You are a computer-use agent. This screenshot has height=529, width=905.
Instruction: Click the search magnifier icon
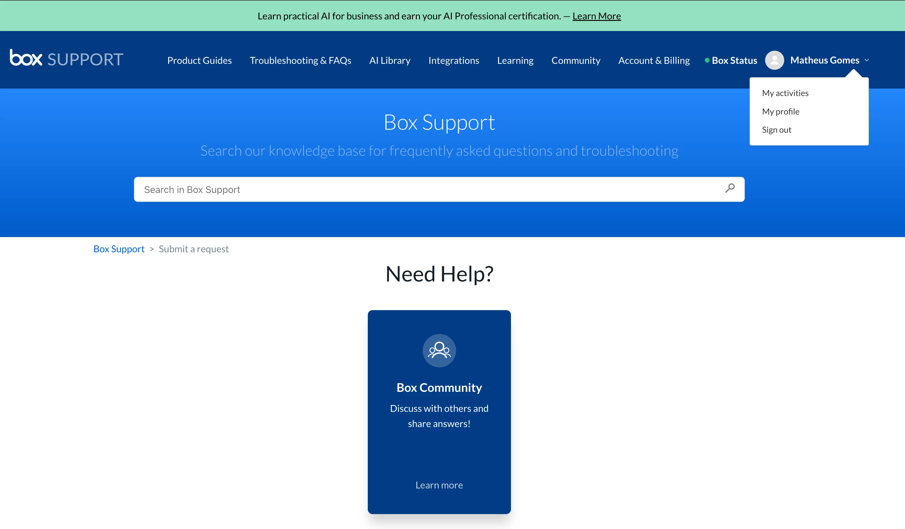pyautogui.click(x=729, y=188)
